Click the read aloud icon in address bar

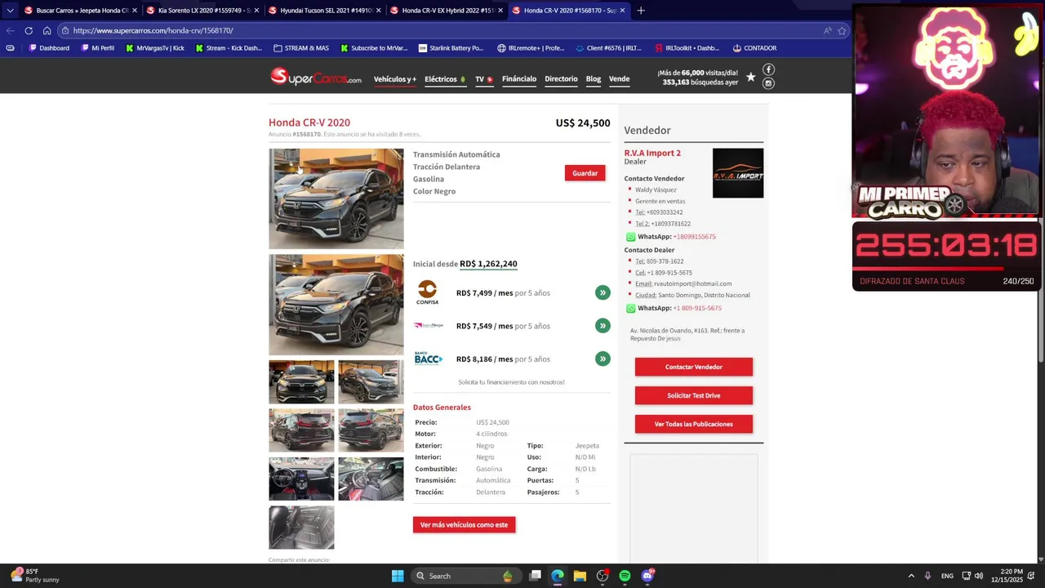click(x=827, y=30)
